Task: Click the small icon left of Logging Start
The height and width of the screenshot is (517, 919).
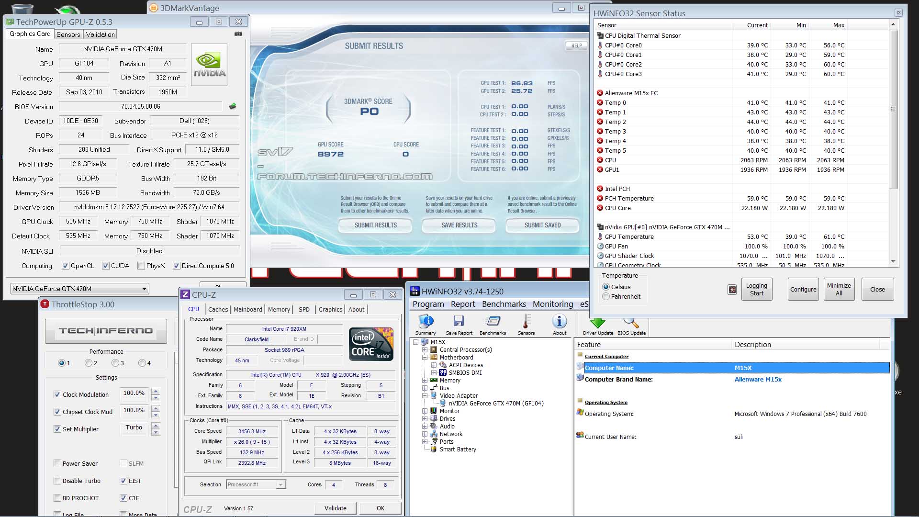Action: (x=732, y=290)
